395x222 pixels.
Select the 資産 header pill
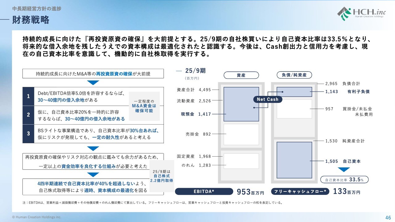(241, 75)
